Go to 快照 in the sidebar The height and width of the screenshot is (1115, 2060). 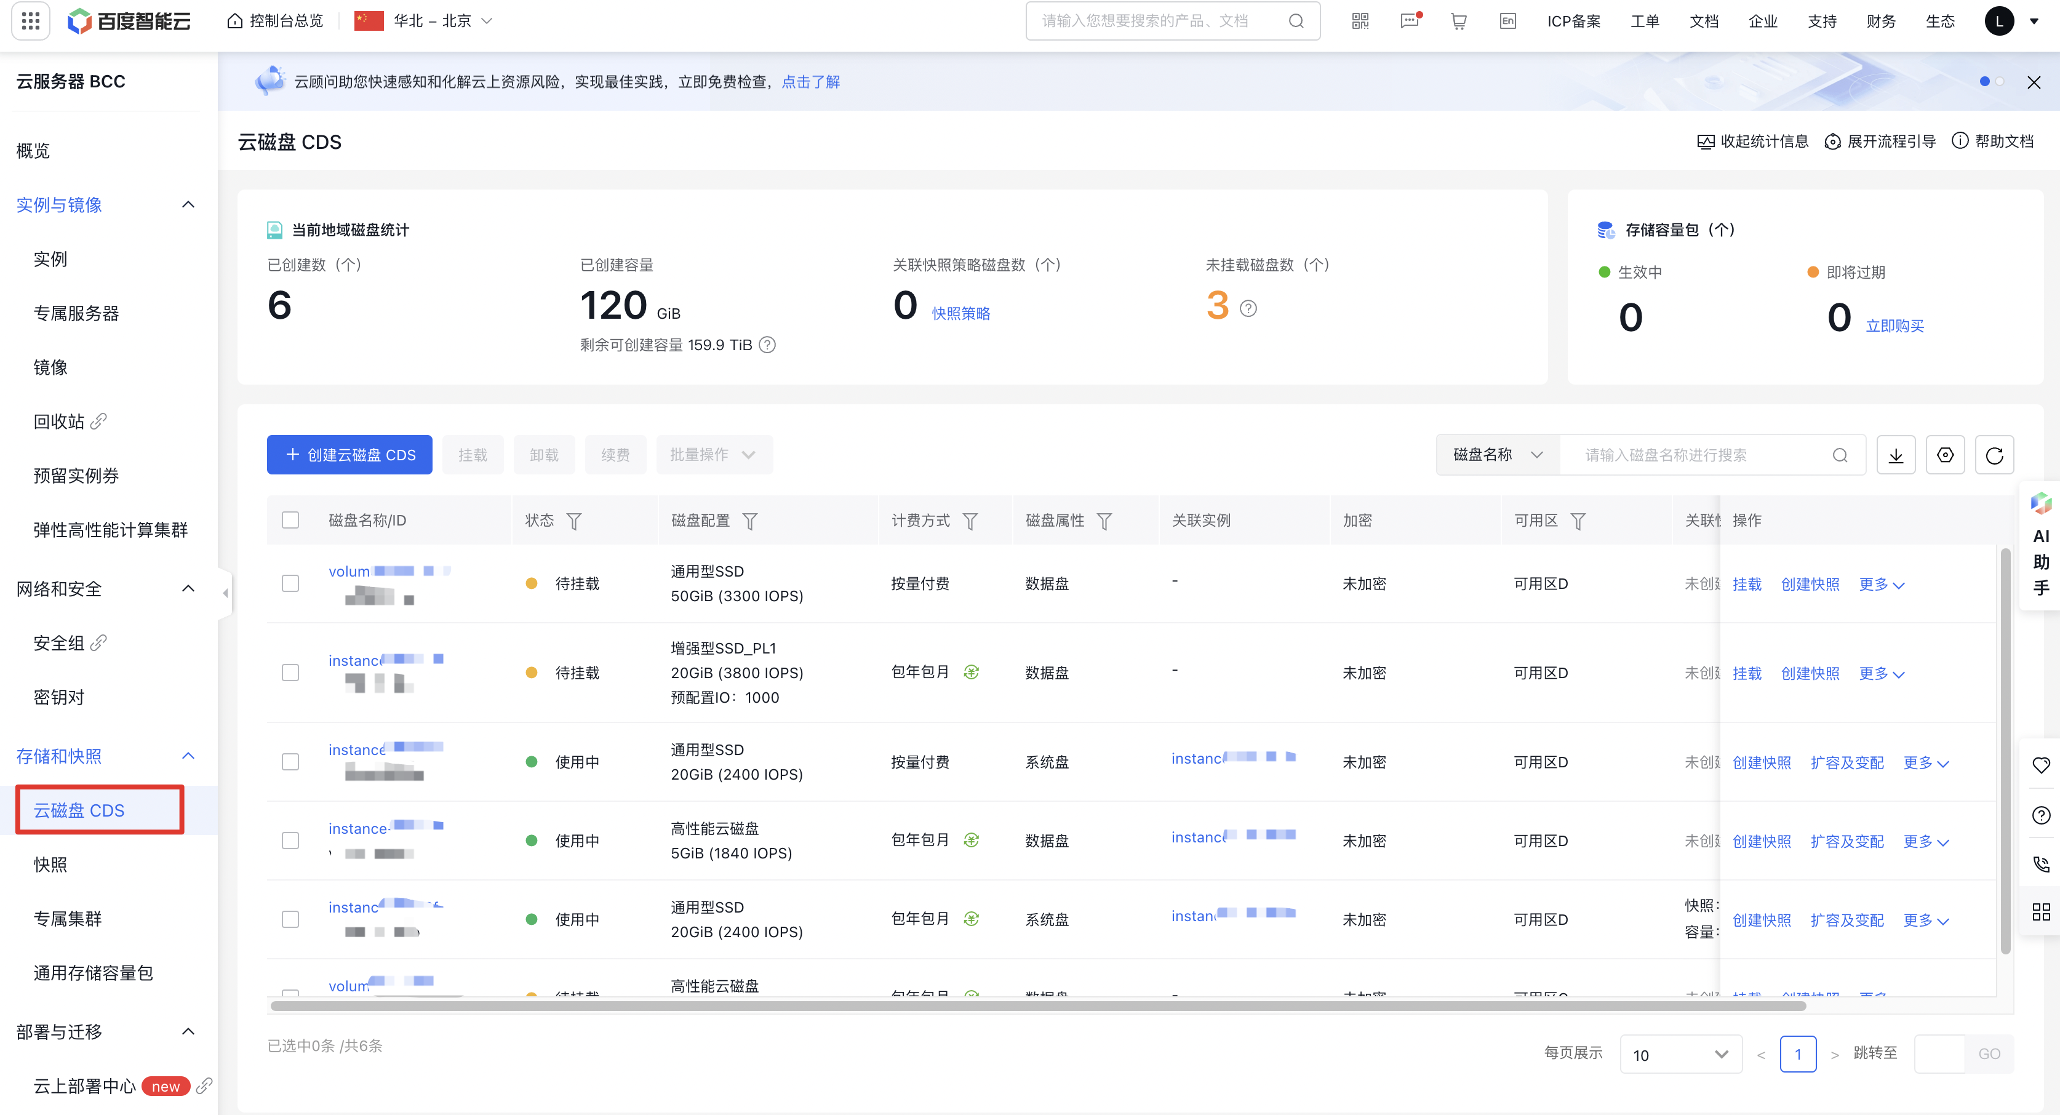click(50, 864)
